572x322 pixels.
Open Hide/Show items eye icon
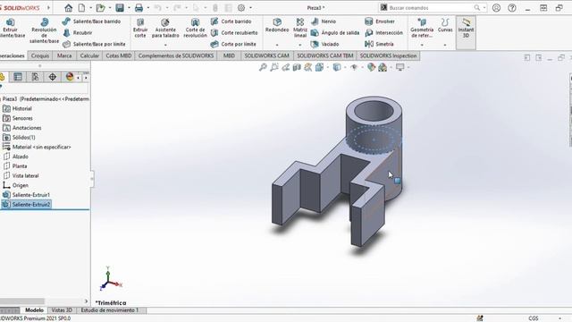(x=354, y=67)
